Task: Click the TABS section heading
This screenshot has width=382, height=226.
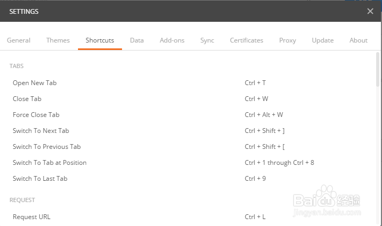Action: coord(16,66)
